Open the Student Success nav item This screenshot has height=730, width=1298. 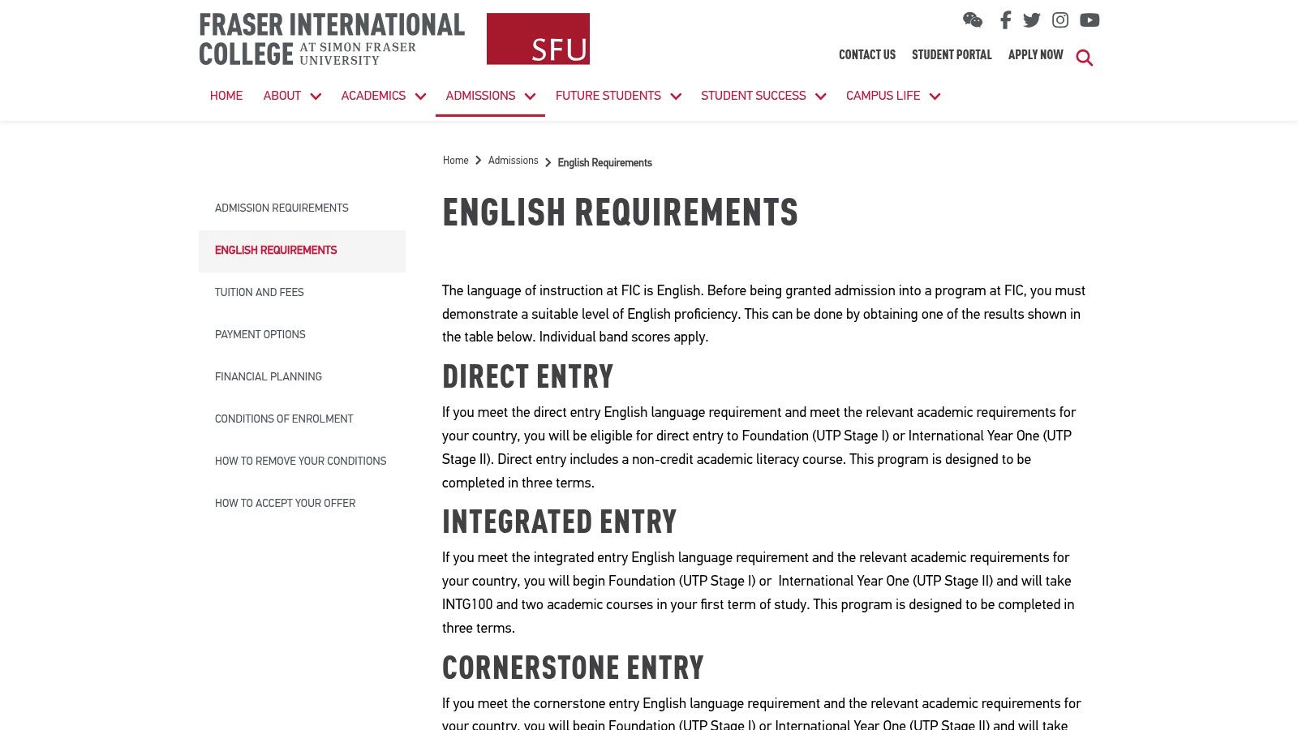pyautogui.click(x=754, y=96)
